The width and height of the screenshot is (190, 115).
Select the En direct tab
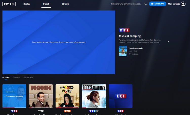pos(6,77)
